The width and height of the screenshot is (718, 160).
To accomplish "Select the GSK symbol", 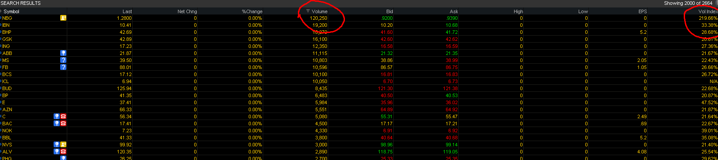I will pyautogui.click(x=7, y=39).
